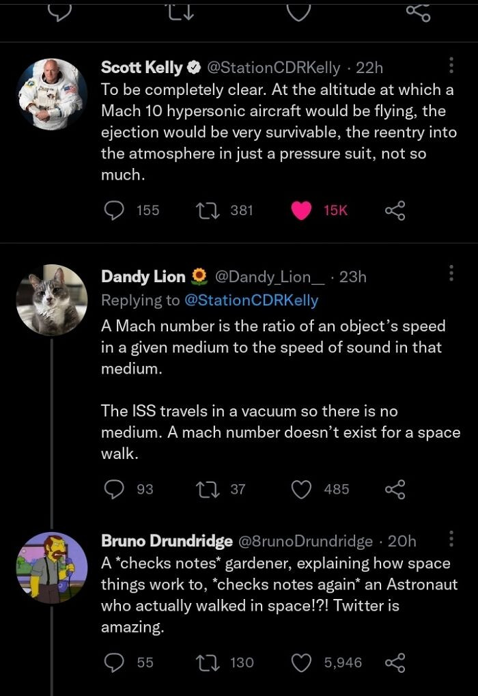
Task: Open @8runoDrundridge's handle
Action: click(305, 540)
